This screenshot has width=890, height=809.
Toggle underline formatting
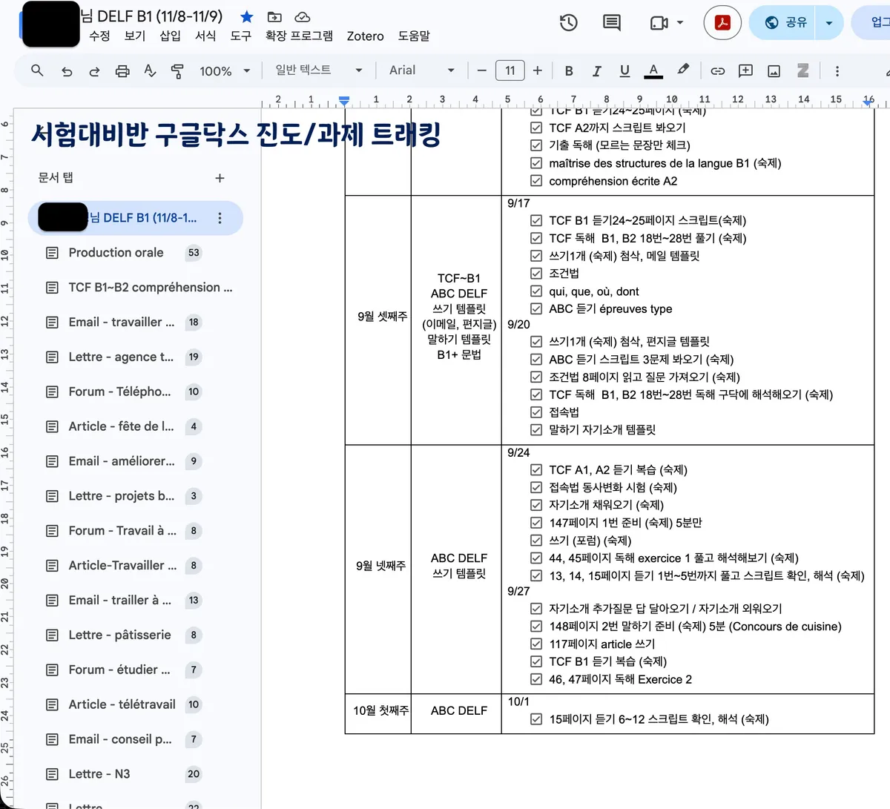coord(624,71)
